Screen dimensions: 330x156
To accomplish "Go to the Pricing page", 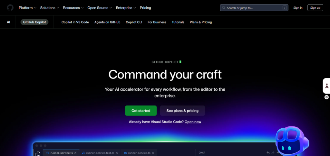I will pos(145,8).
